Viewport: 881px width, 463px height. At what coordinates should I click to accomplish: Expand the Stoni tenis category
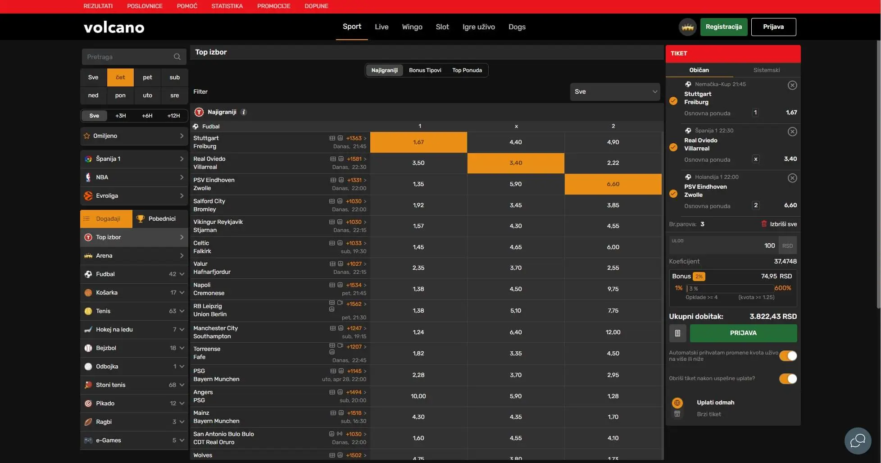click(x=134, y=385)
